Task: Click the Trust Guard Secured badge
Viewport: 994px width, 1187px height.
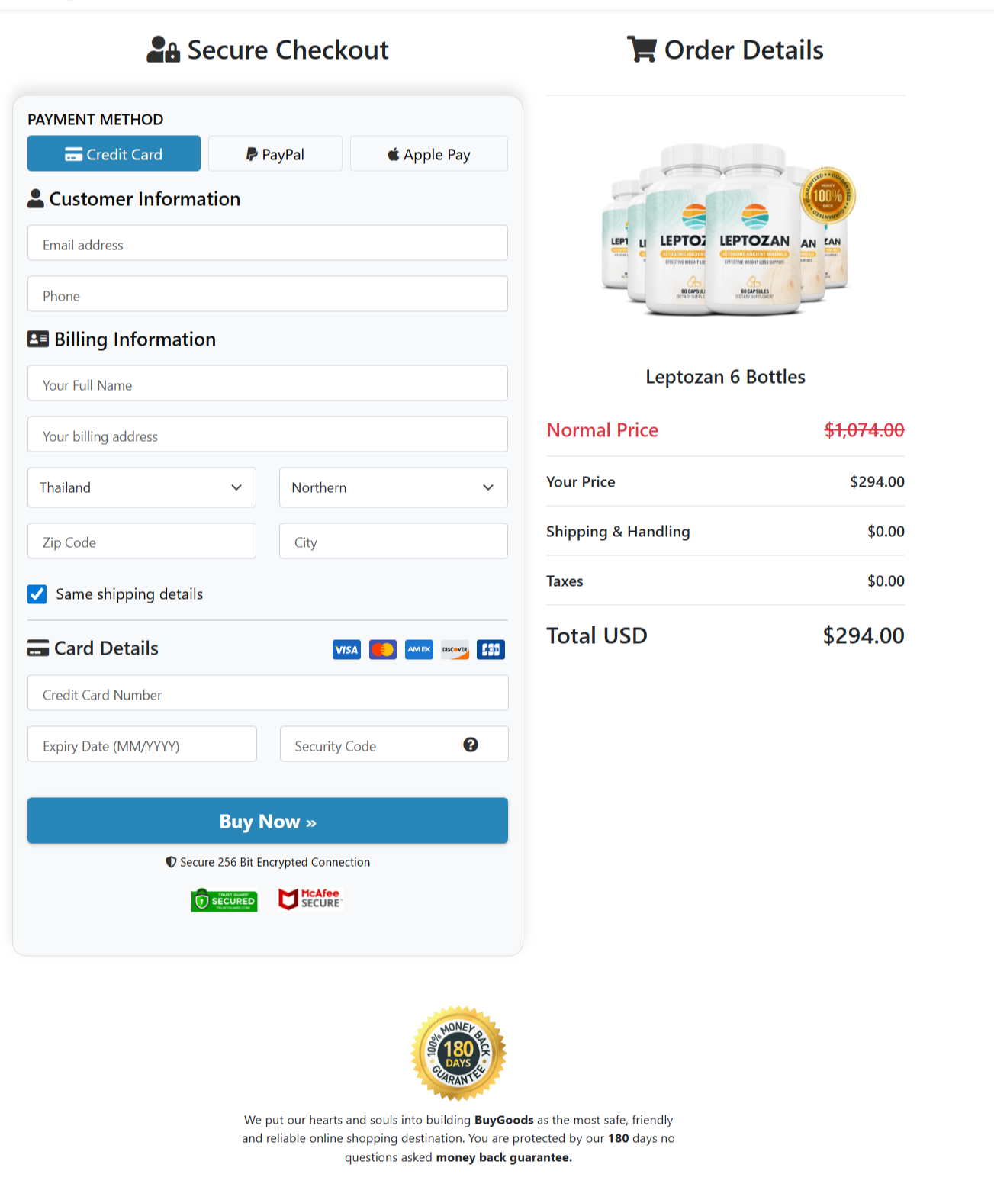Action: (224, 900)
